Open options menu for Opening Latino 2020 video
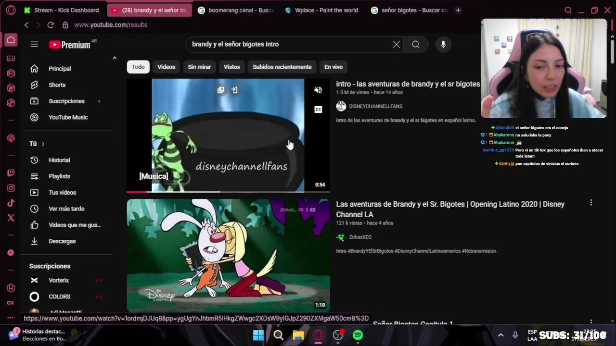 point(591,203)
